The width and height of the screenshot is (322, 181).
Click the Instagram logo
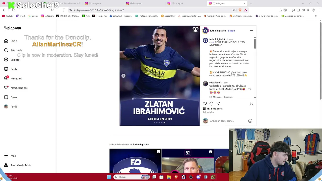[x=13, y=28]
